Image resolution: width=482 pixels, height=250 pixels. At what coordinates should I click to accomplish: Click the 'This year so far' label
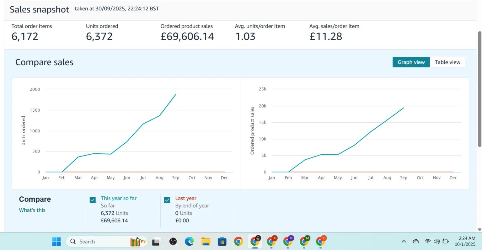click(x=119, y=198)
